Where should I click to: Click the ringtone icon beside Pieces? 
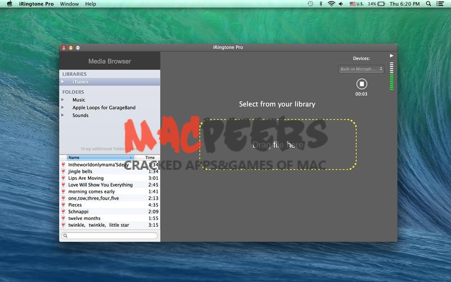click(63, 205)
